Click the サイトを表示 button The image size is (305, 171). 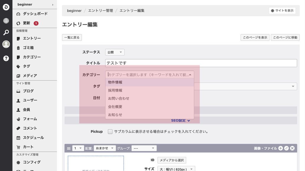tap(282, 11)
